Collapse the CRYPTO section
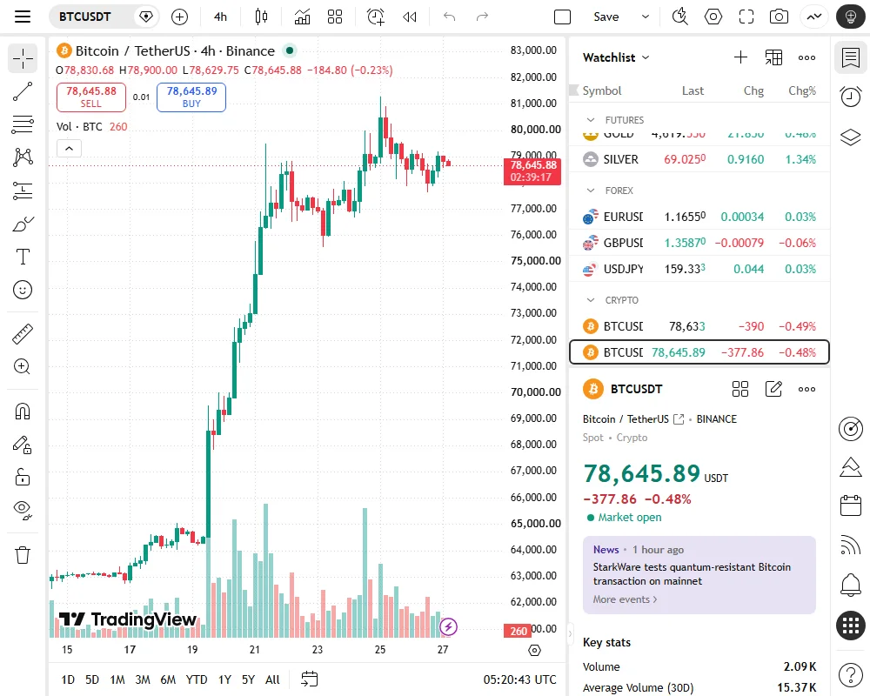Viewport: 870px width, 696px height. click(591, 299)
